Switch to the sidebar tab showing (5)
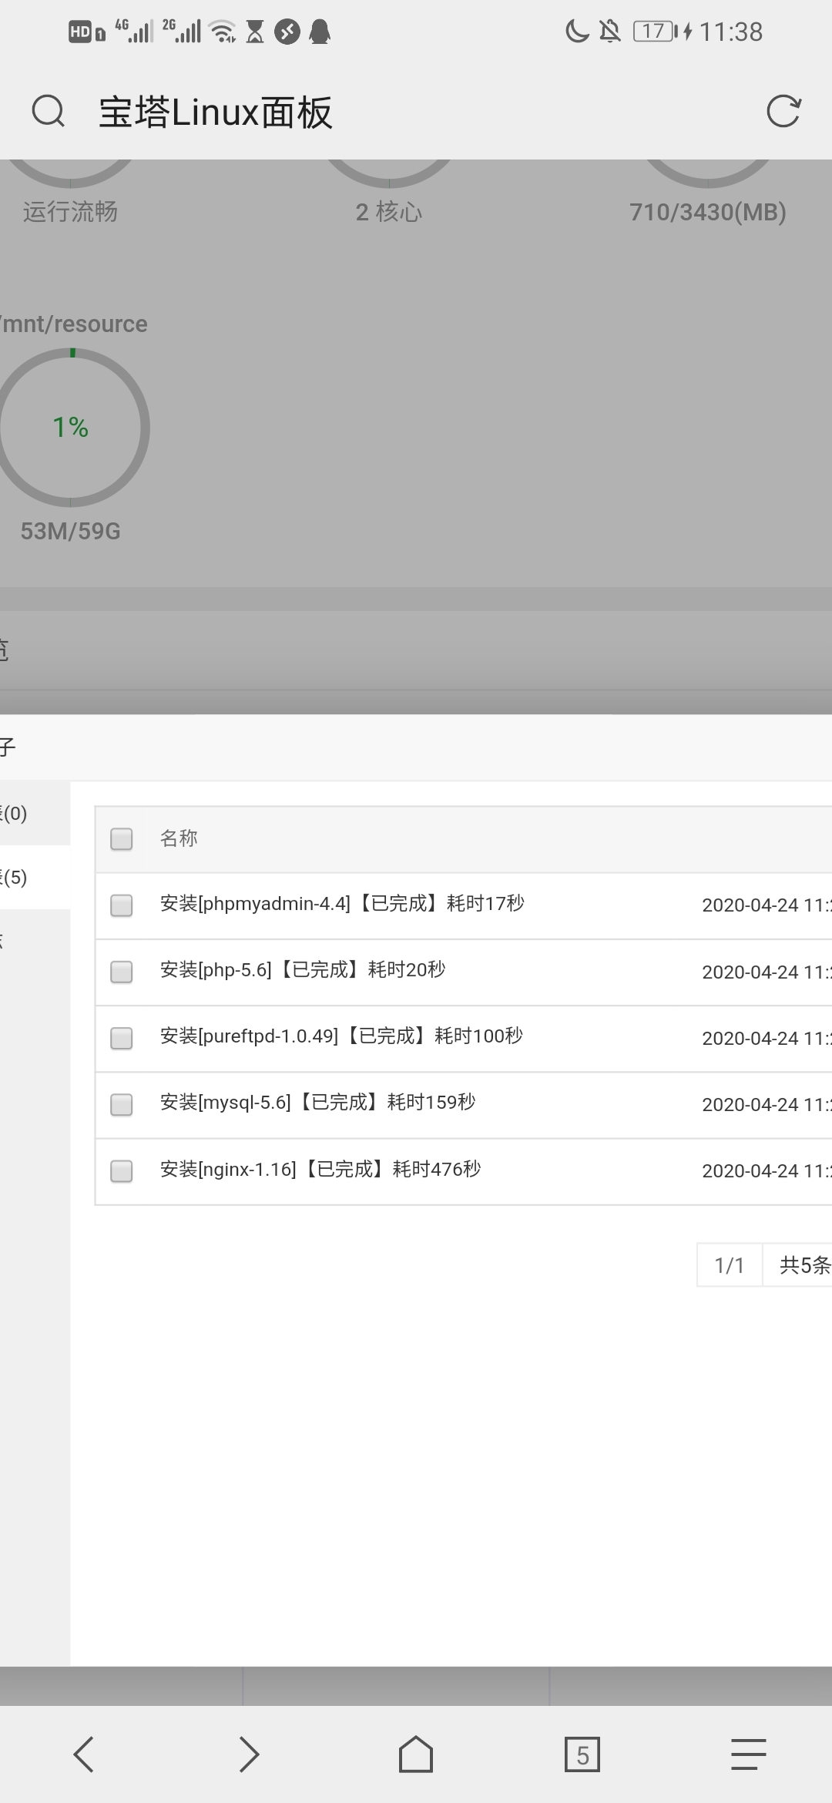 pos(35,877)
